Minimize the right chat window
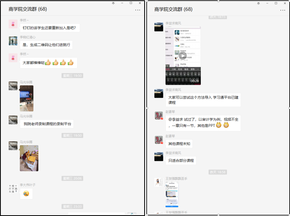 (267, 3)
